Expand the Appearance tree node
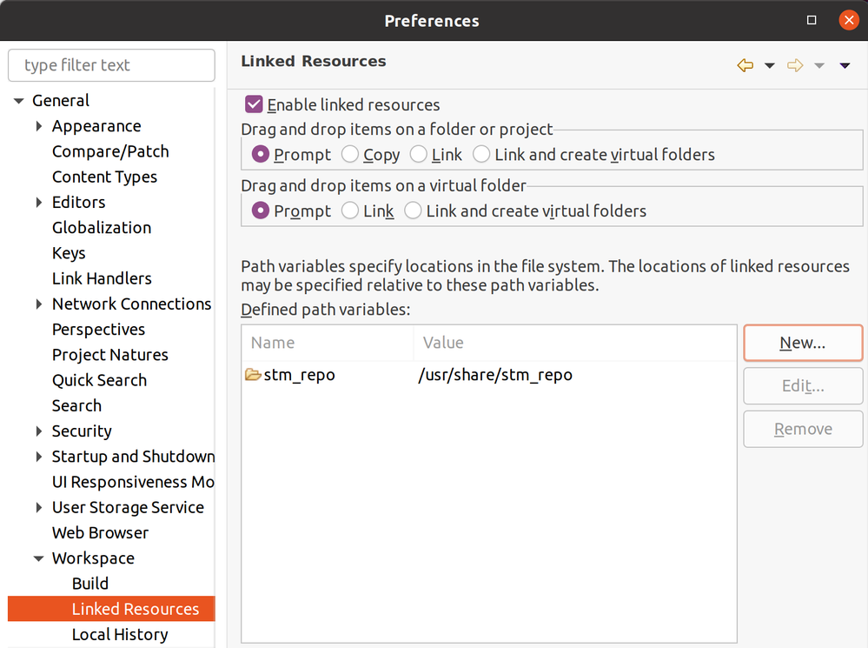 click(39, 126)
